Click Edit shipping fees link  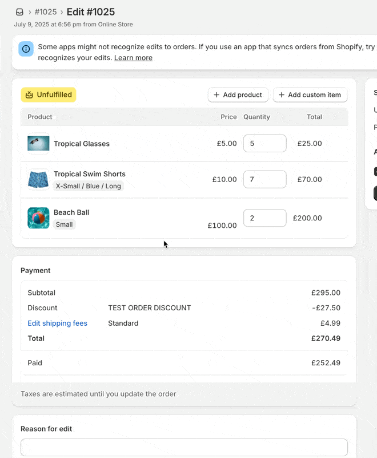(57, 323)
